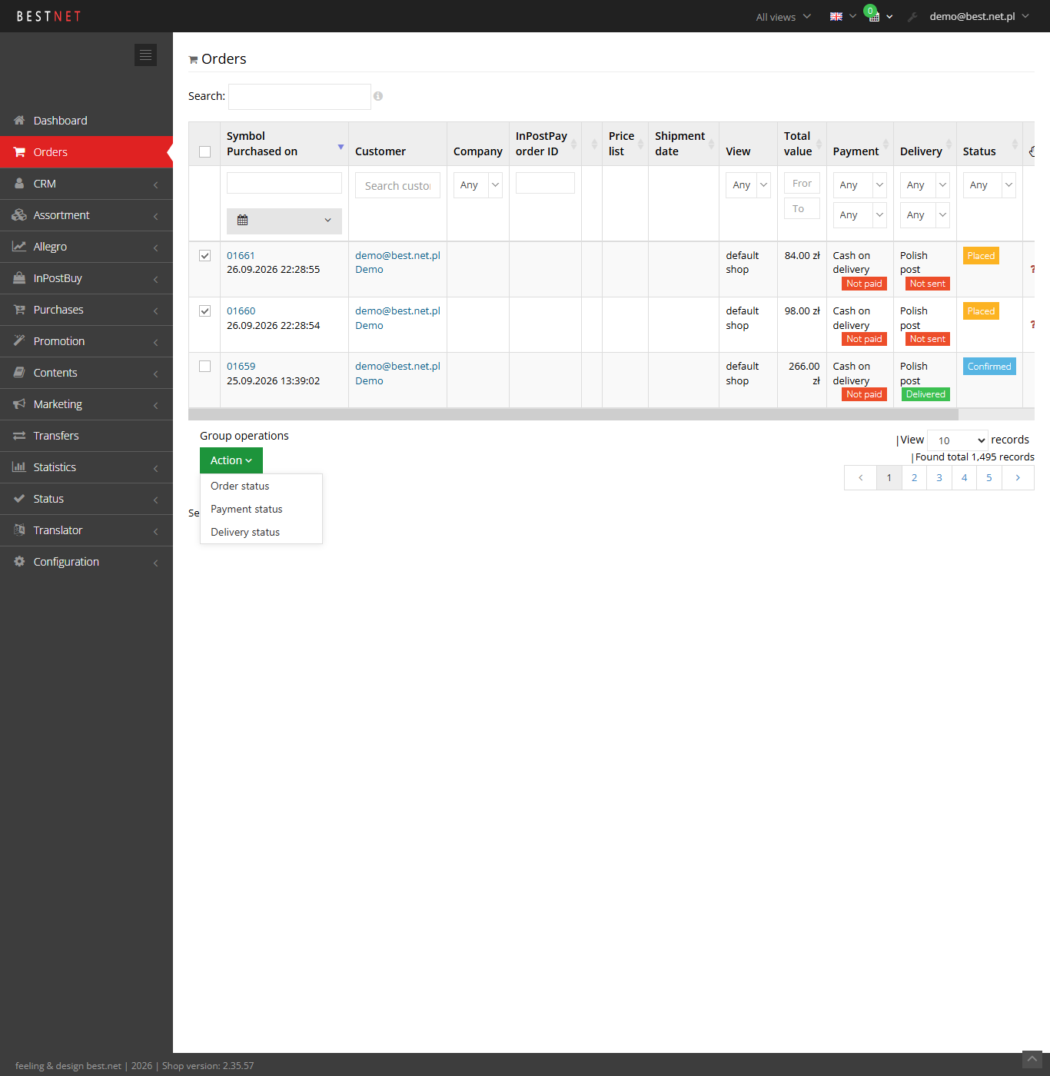
Task: Click the Dashboard home icon in sidebar
Action: (19, 120)
